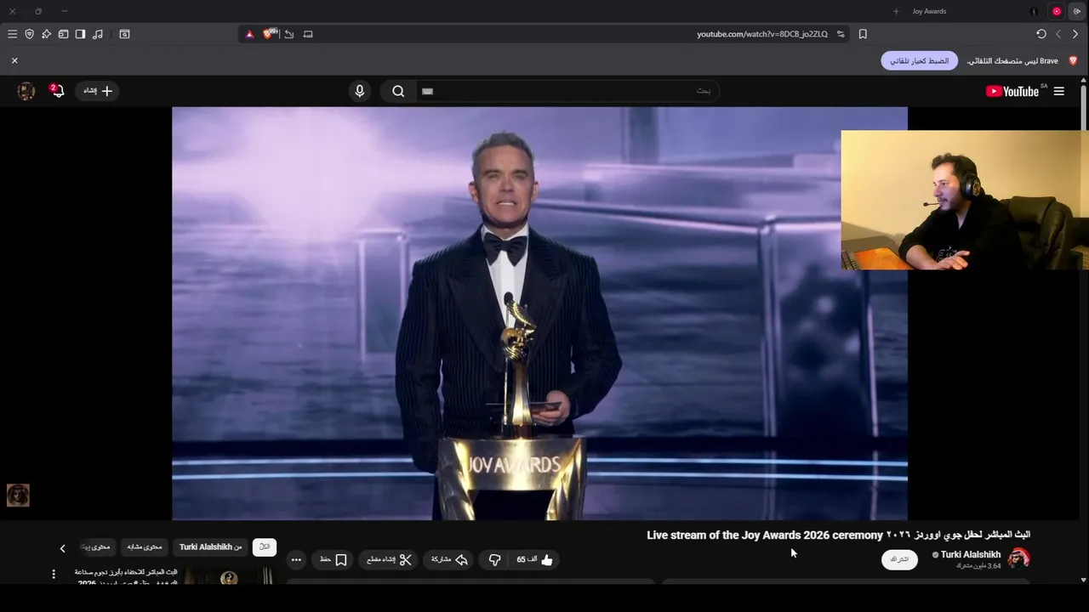Click the small avatar on left edge
The width and height of the screenshot is (1089, 612).
click(x=18, y=495)
